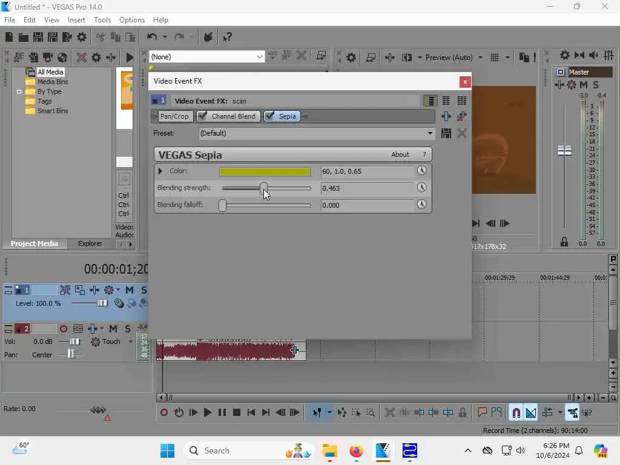Click the New project icon
The height and width of the screenshot is (465, 620).
tap(8, 37)
